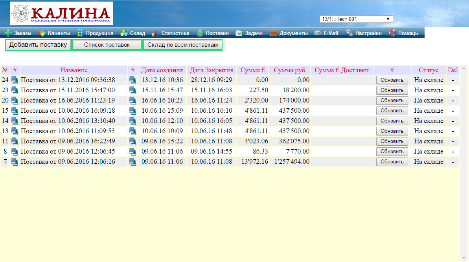The height and width of the screenshot is (262, 469).
Task: Click Обновить for delivery 09.06.2016 12:06:16
Action: (392, 161)
